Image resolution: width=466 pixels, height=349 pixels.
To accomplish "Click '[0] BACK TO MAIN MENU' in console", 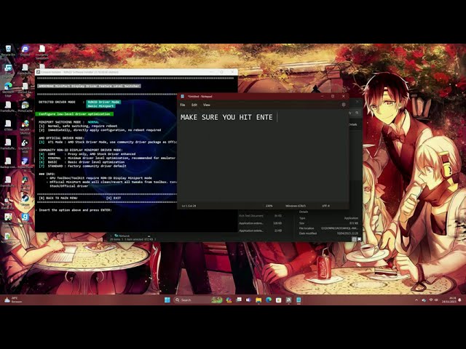I will (x=58, y=198).
